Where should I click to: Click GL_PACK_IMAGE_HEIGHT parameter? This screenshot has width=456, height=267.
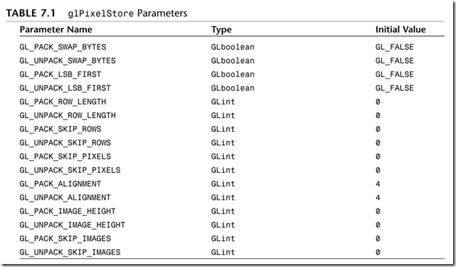[67, 211]
